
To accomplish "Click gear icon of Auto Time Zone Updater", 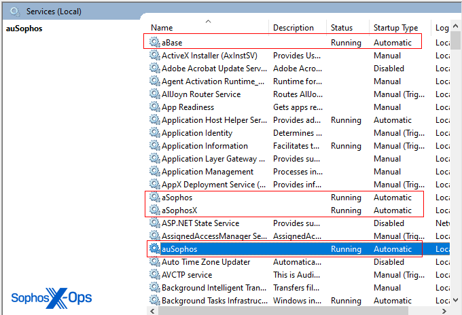I will pyautogui.click(x=155, y=262).
